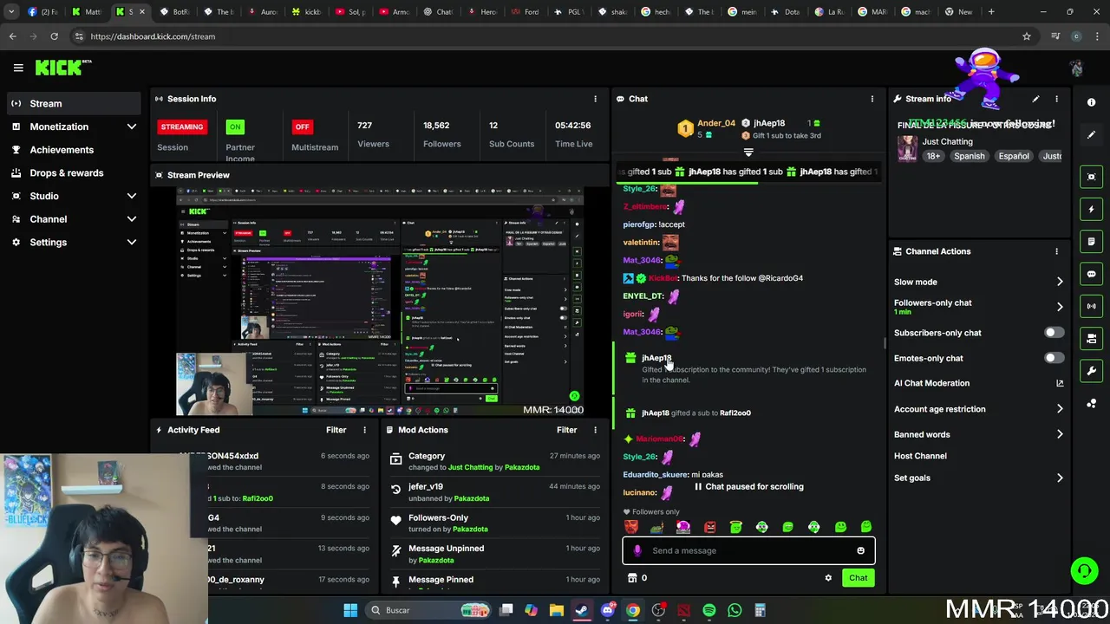Toggle the note widget icon in sidebar
Viewport: 1110px width, 624px height.
[x=1091, y=241]
